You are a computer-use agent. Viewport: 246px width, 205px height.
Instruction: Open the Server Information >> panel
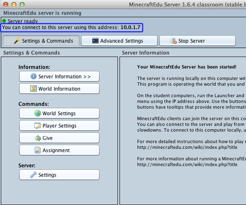[x=59, y=76]
